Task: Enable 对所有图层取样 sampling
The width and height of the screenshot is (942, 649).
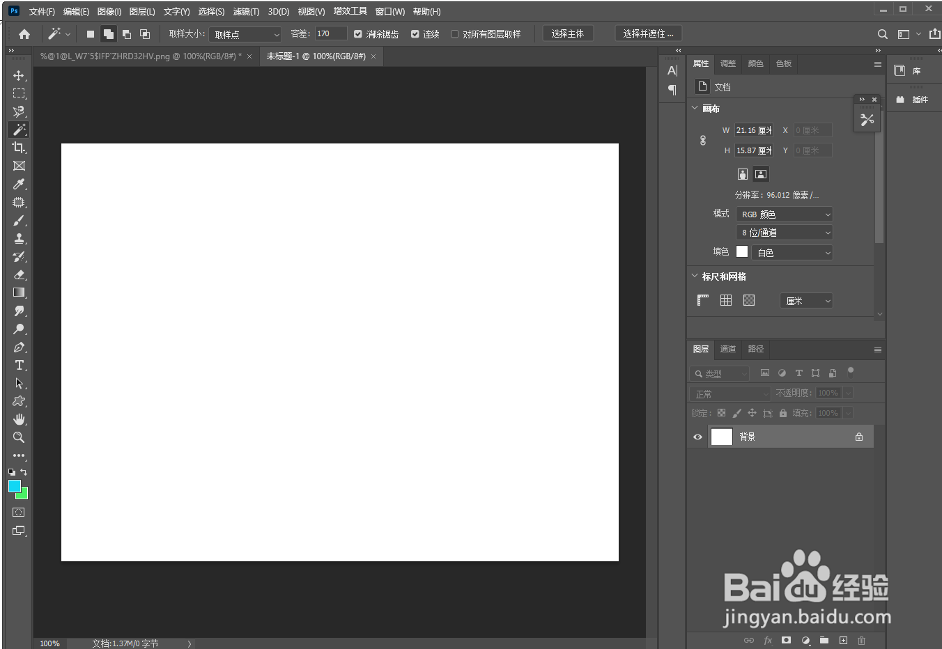Action: coord(455,33)
